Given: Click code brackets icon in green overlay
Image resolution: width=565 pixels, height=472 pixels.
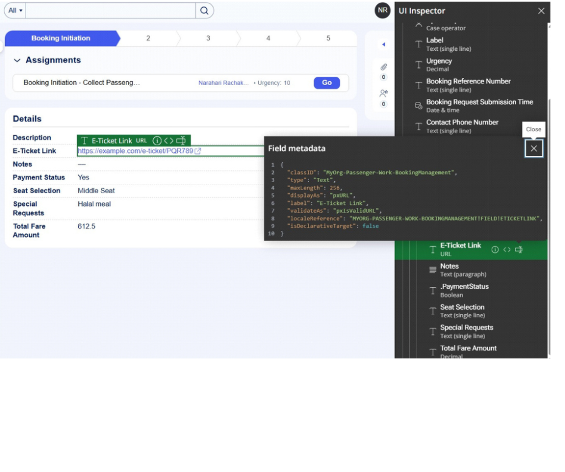Looking at the screenshot, I should (169, 141).
